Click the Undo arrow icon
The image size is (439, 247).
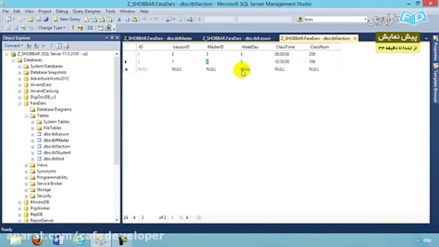coord(144,20)
